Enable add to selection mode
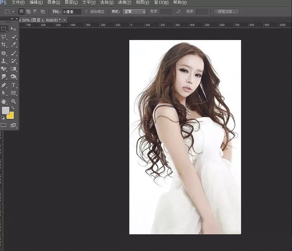Image resolution: width=292 pixels, height=251 pixels. coord(29,12)
